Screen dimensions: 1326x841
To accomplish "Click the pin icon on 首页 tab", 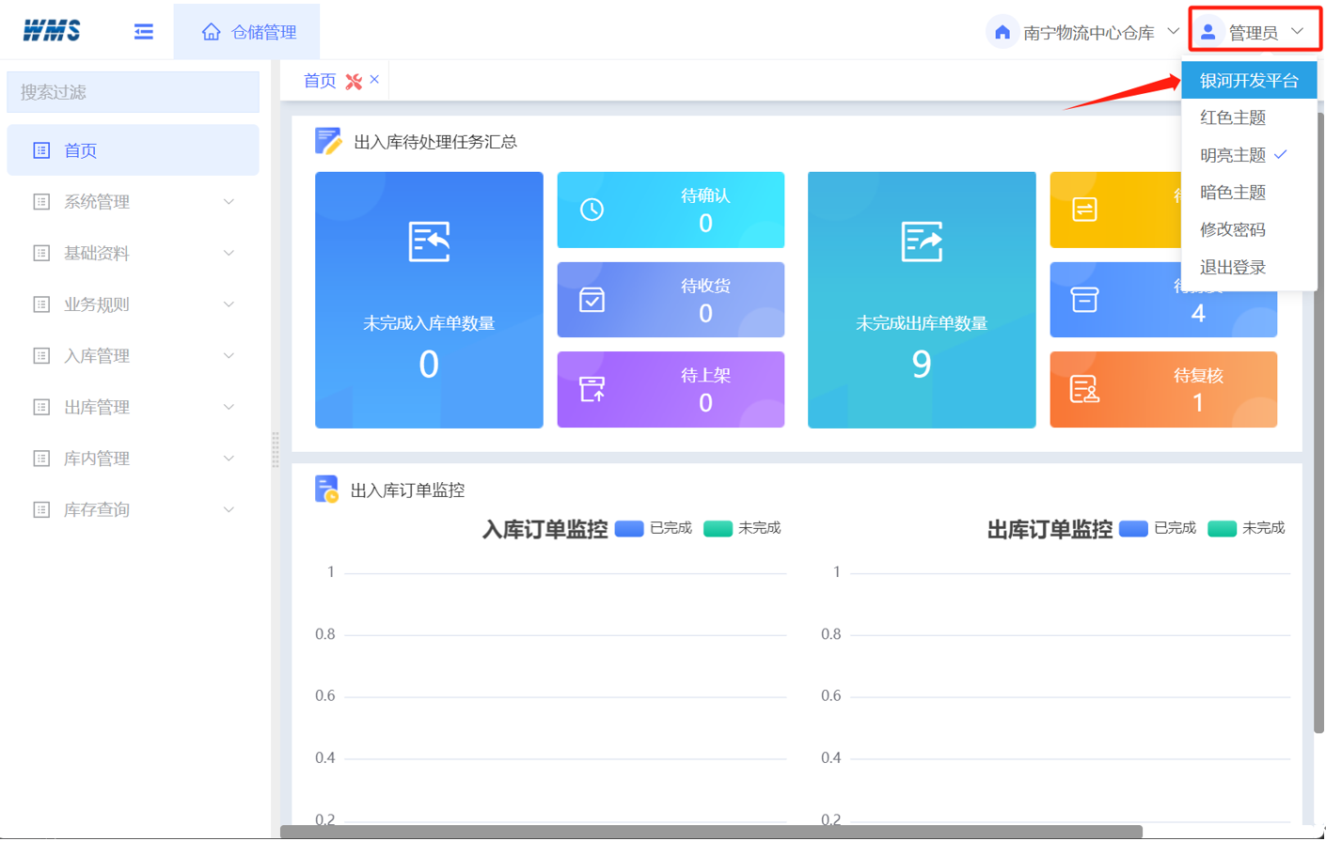I will click(354, 82).
